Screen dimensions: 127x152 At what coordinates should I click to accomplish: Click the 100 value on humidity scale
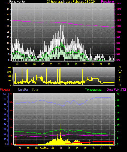(4, 94)
